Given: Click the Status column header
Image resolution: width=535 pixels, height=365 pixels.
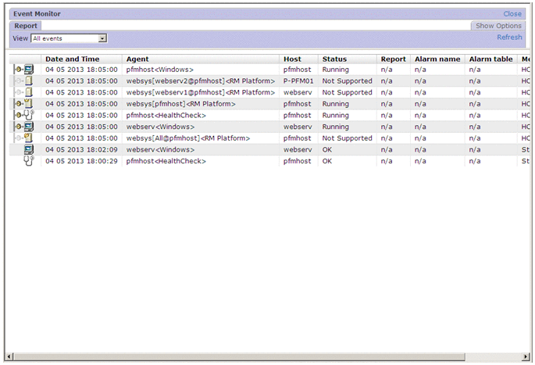Looking at the screenshot, I should pos(334,59).
